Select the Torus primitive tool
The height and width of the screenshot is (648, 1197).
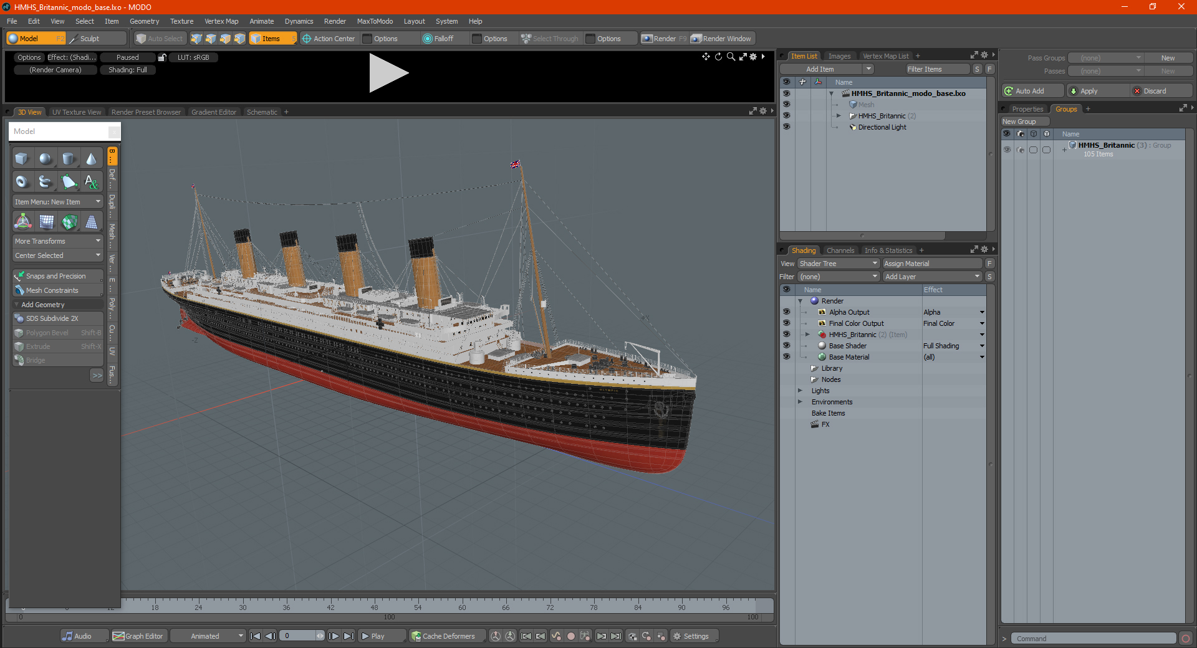22,182
